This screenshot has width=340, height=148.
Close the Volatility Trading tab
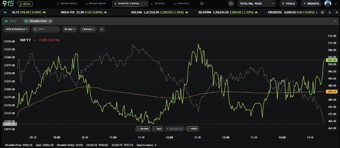click(x=145, y=4)
